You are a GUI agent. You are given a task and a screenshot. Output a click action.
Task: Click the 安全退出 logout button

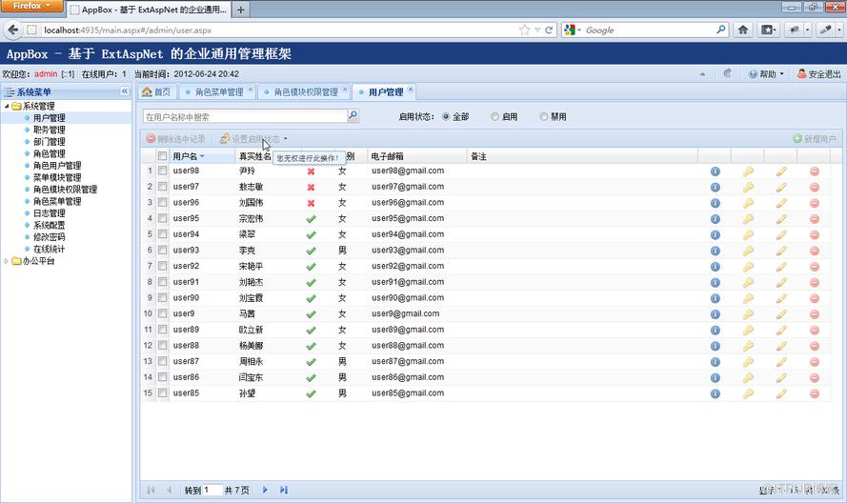pyautogui.click(x=819, y=74)
